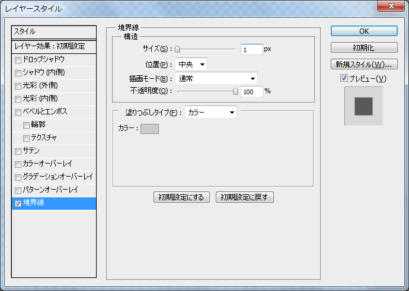Enable the ドロップシャドウ checkbox

pos(18,60)
